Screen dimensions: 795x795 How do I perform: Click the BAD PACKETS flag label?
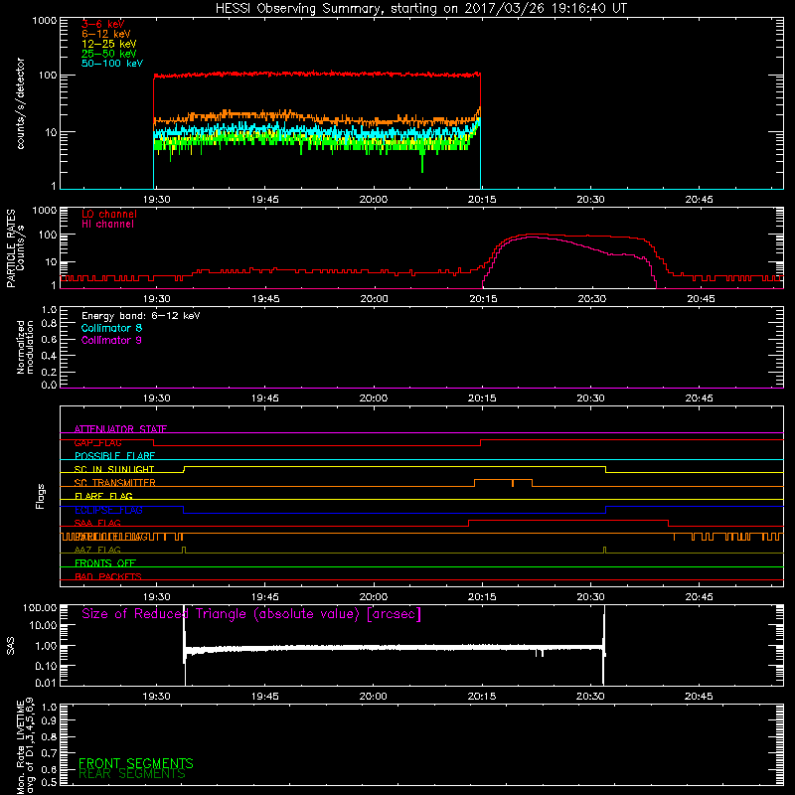(x=108, y=576)
